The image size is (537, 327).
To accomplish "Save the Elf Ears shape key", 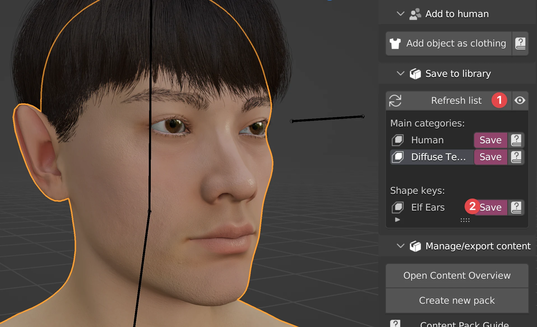I will pyautogui.click(x=490, y=207).
